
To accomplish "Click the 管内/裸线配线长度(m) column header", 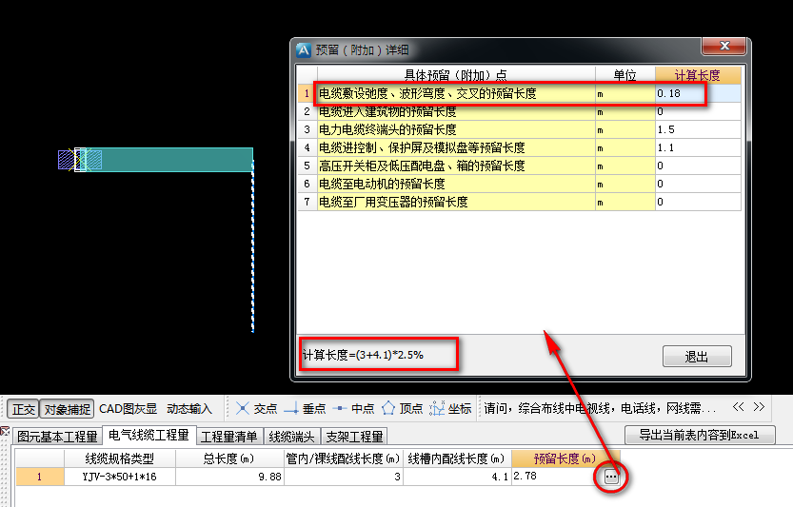I will pos(343,459).
